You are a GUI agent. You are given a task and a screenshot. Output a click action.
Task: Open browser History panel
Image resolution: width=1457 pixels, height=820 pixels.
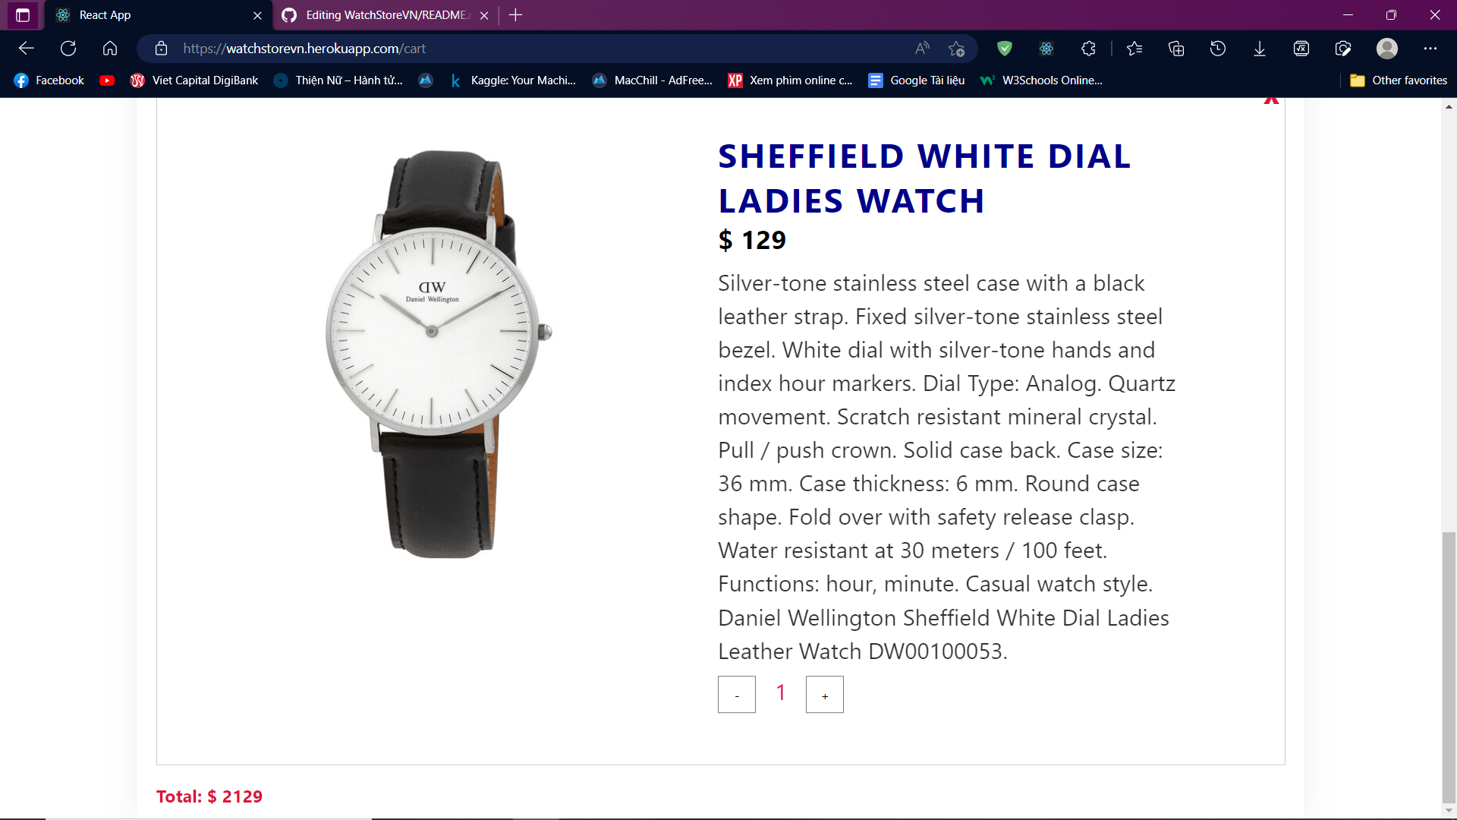point(1218,49)
